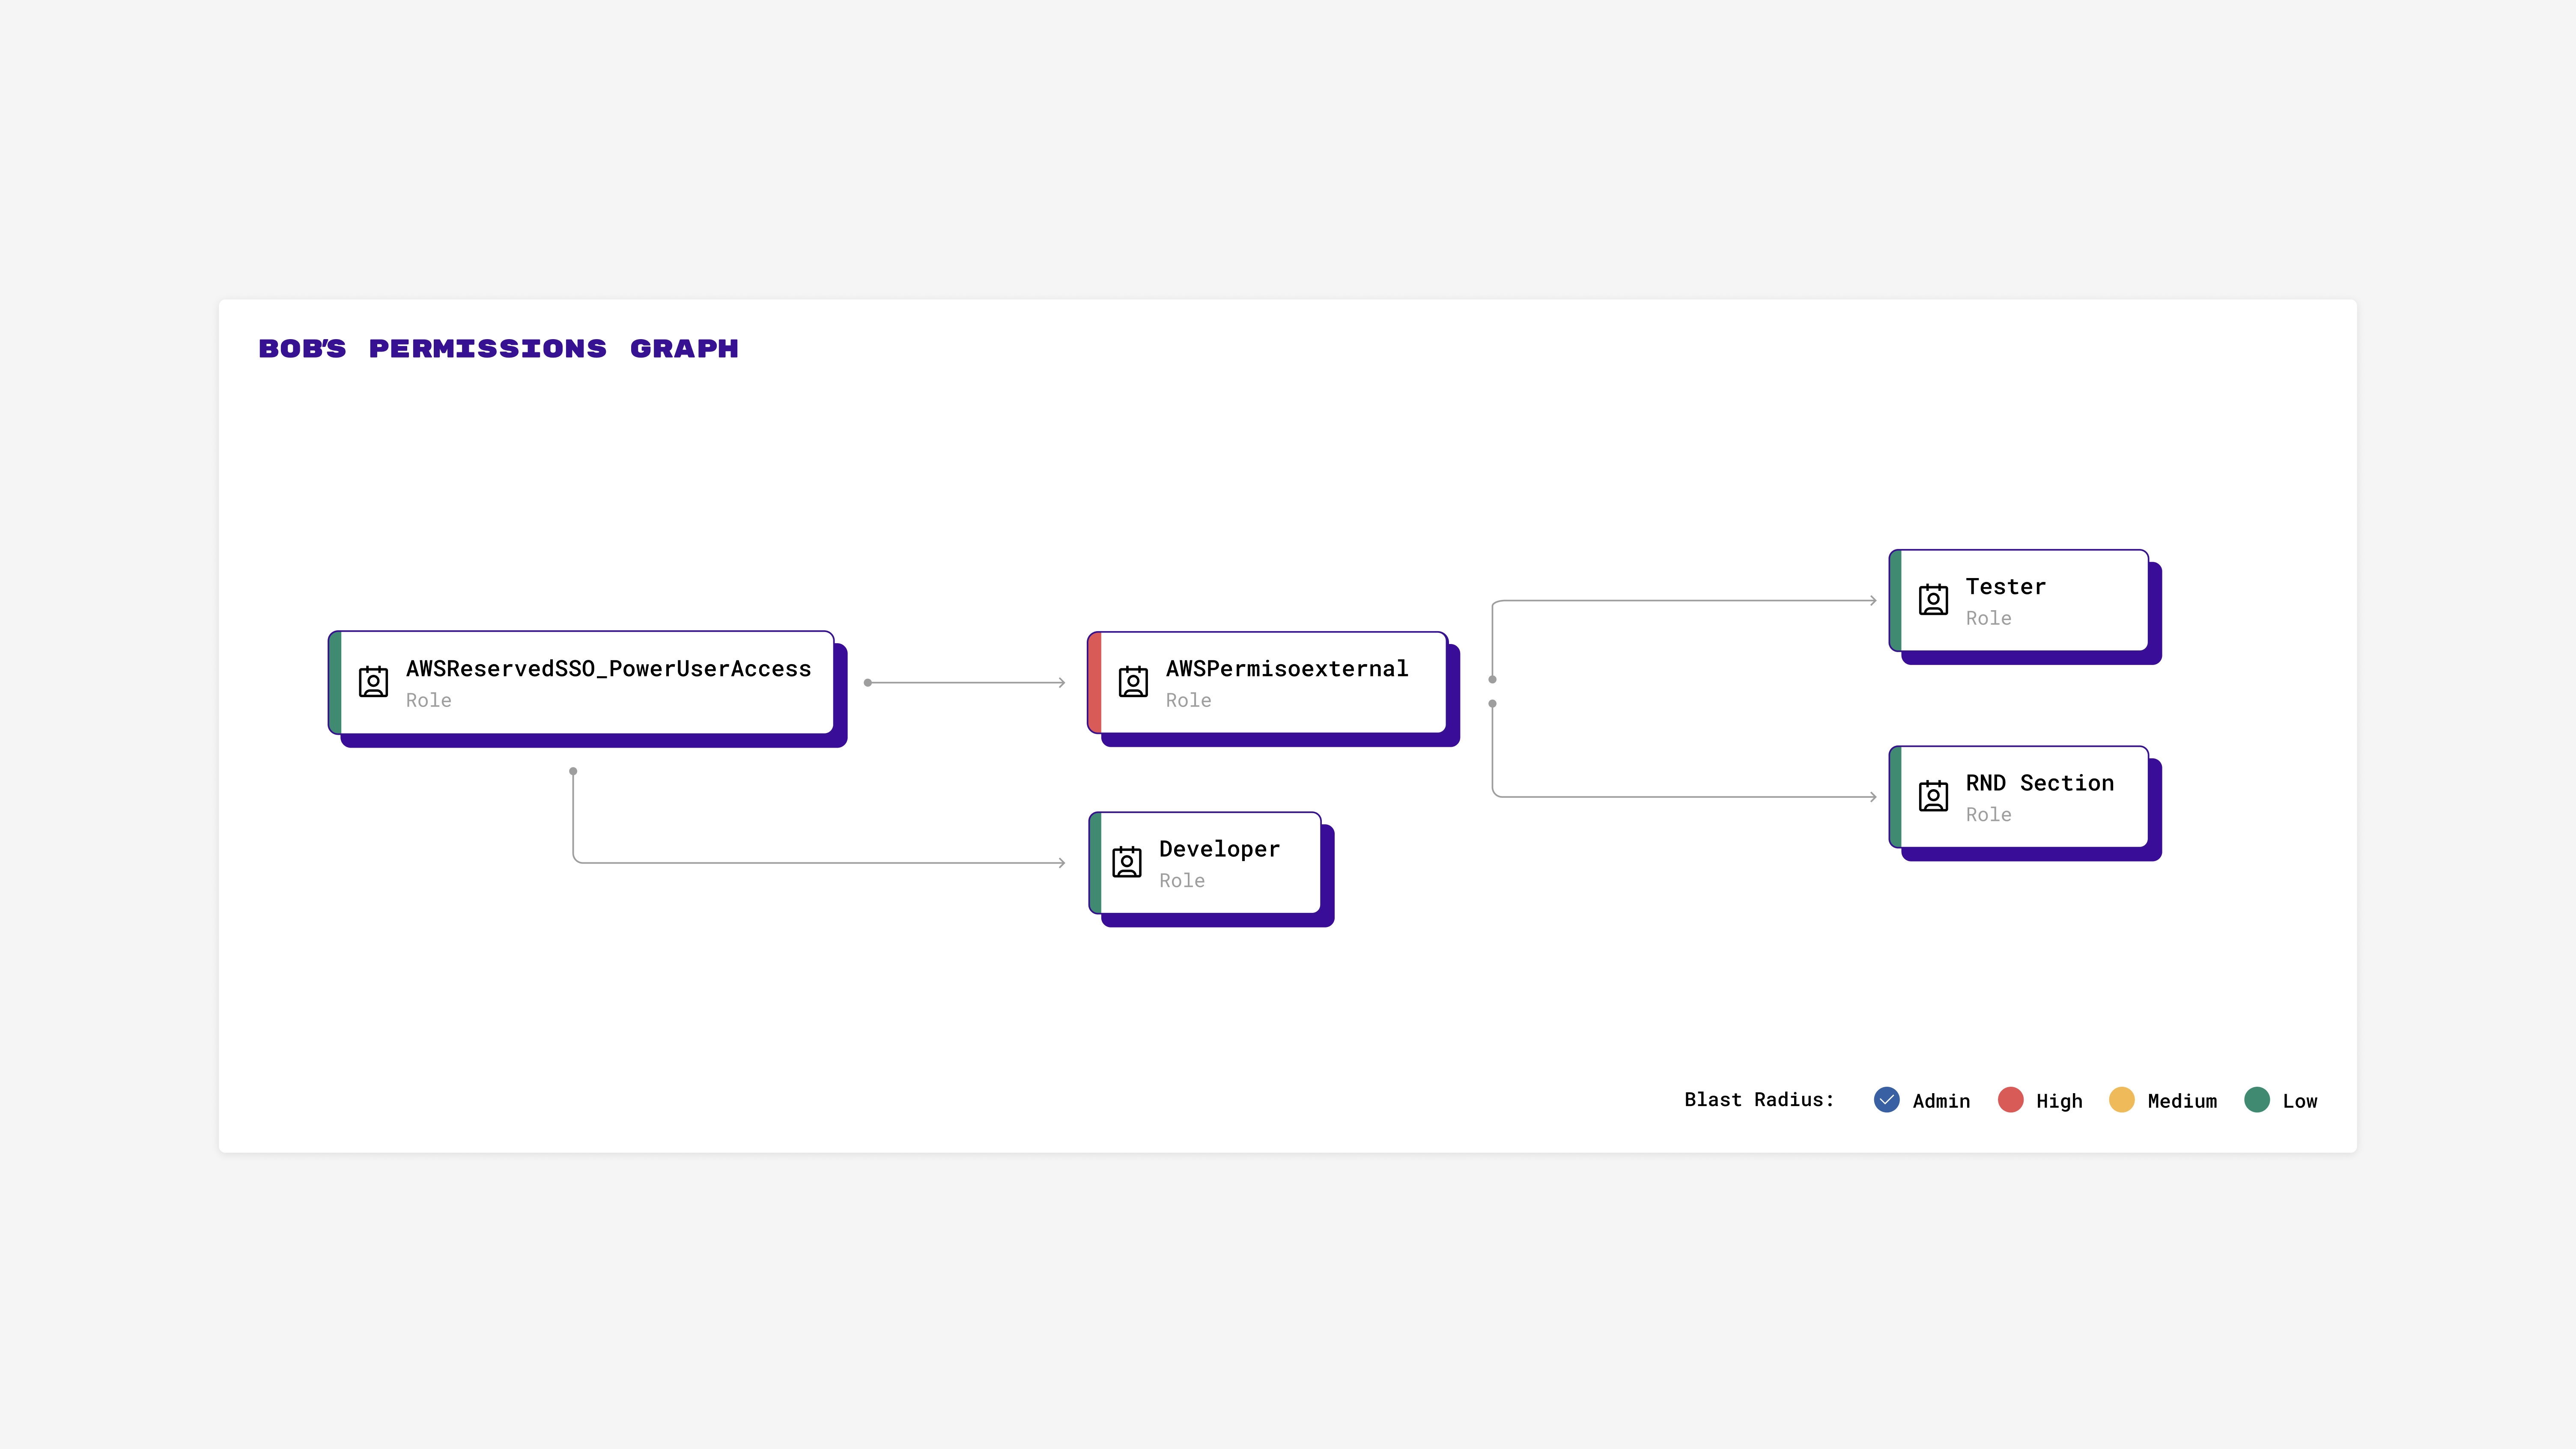2576x1449 pixels.
Task: Click the red risk stripe on AWSPermisoexternal
Action: (x=1095, y=682)
